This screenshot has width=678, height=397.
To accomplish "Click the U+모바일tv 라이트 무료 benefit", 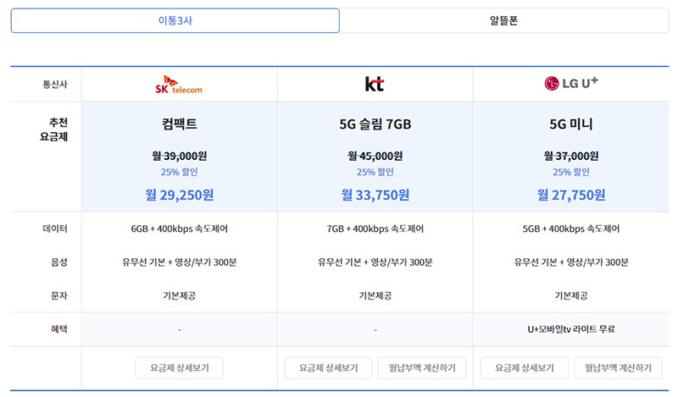I will pos(570,329).
